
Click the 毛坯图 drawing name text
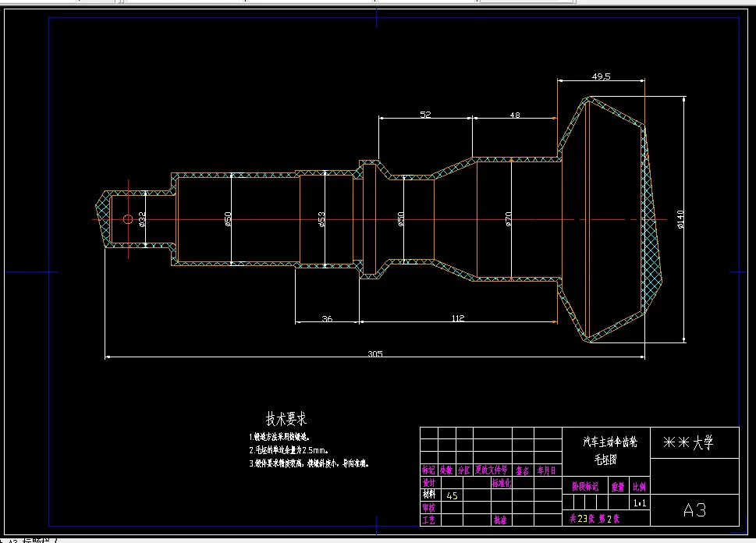(x=605, y=459)
